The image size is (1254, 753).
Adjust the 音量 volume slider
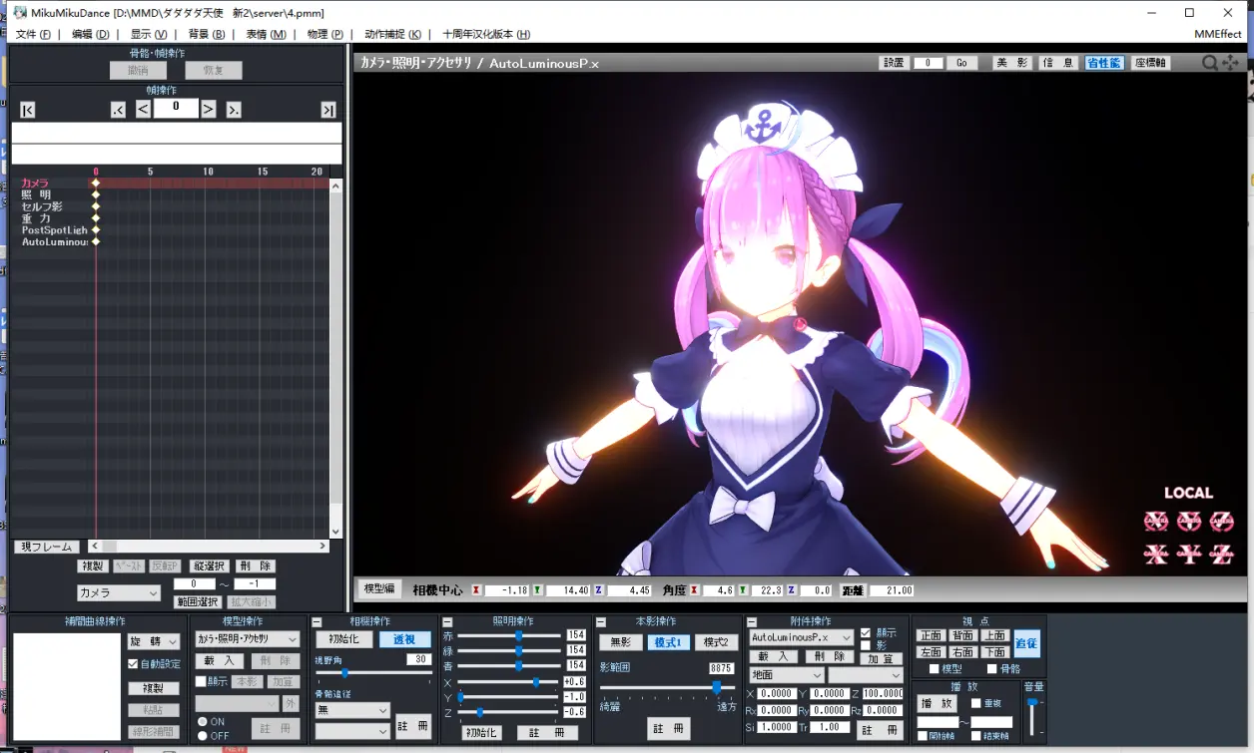pos(1032,716)
